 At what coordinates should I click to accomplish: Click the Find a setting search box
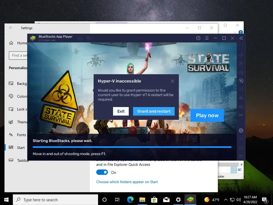(x=18, y=56)
